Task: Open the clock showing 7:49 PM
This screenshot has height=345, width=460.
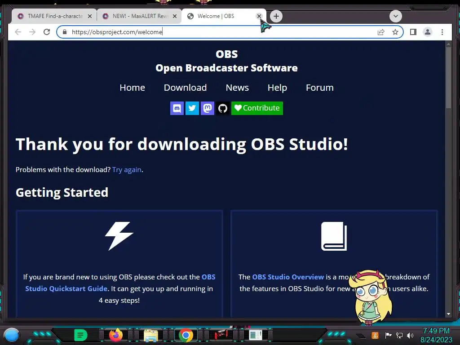Action: [436, 335]
